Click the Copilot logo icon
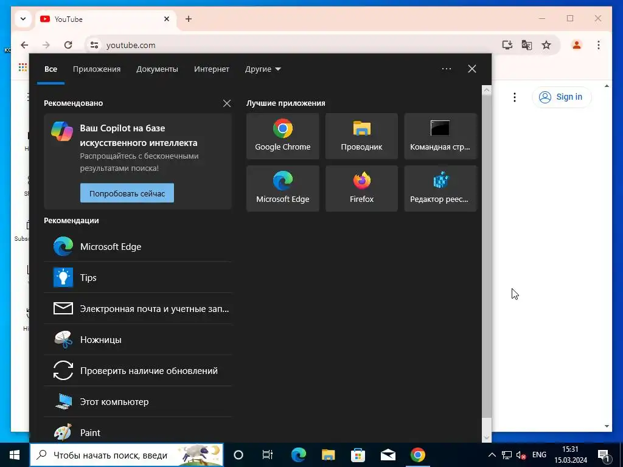Viewport: 623px width, 467px height. (62, 131)
